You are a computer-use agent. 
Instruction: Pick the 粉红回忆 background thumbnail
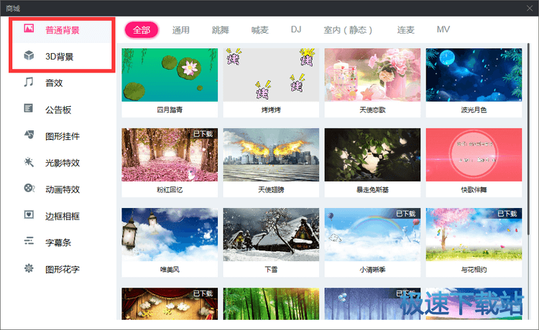170,155
